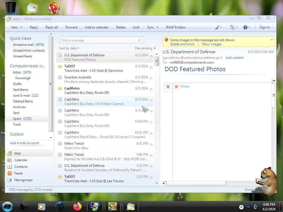Flag the Metro Transit Green Line delay message
Viewport: 283px width, 212px height.
click(151, 145)
